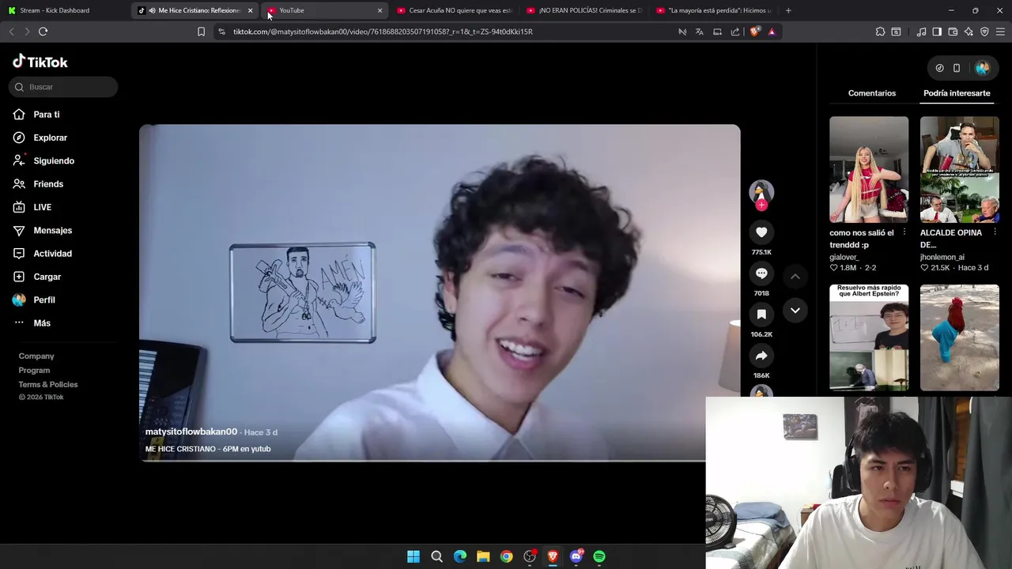This screenshot has height=569, width=1012.
Task: Go to previous video with up chevron
Action: point(795,277)
